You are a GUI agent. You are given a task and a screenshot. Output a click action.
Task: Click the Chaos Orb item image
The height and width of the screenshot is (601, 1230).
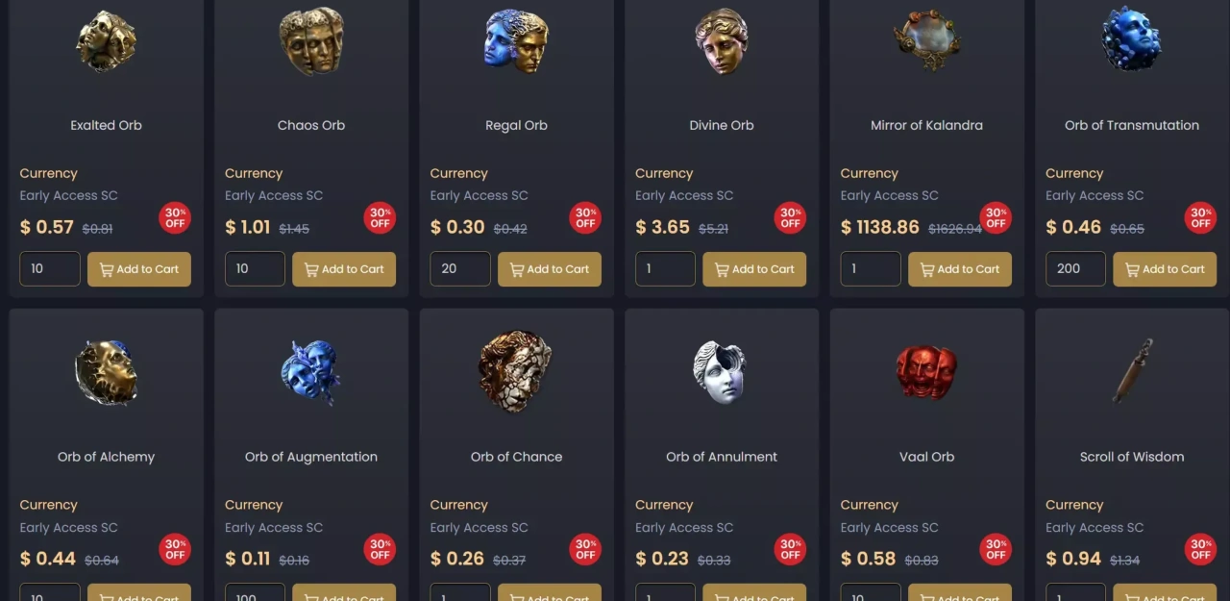tap(311, 40)
